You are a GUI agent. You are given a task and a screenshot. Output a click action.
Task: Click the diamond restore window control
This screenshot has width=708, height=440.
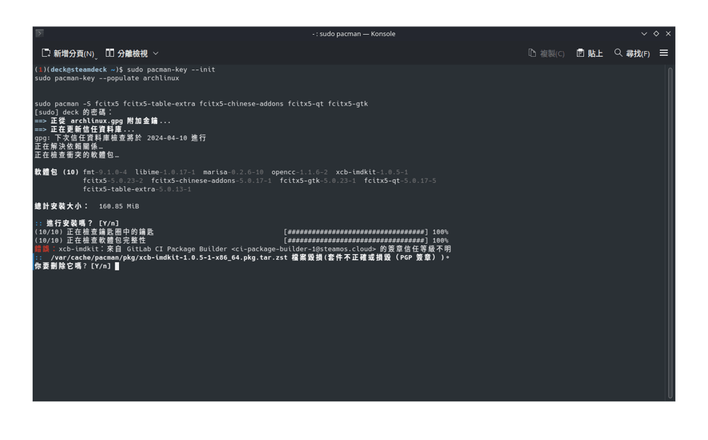tap(655, 33)
